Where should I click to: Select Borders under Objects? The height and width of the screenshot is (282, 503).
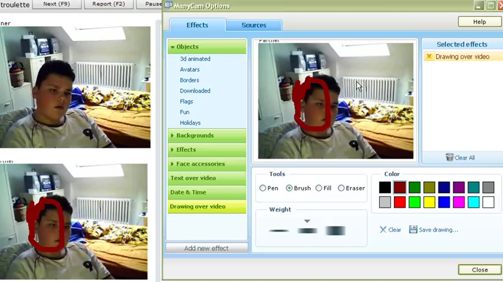point(189,80)
